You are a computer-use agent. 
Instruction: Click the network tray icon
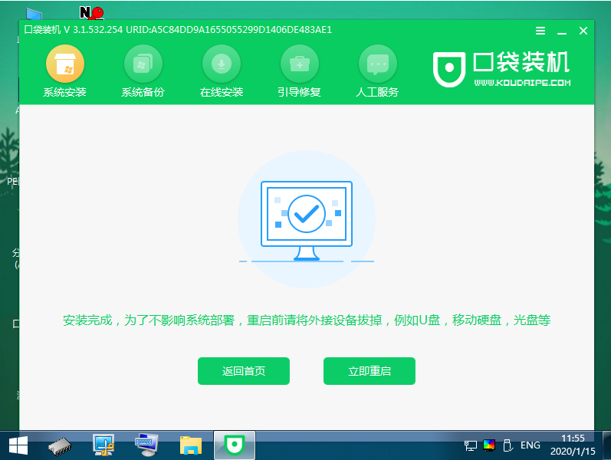[471, 445]
